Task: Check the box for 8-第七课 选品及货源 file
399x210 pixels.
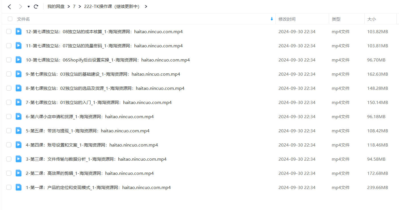Action: [x=9, y=88]
